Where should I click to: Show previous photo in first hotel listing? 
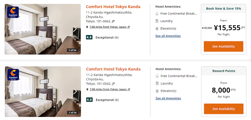(x=10, y=29)
